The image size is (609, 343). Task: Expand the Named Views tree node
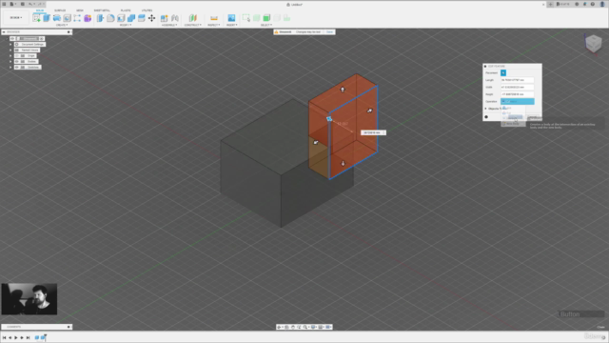pos(10,50)
